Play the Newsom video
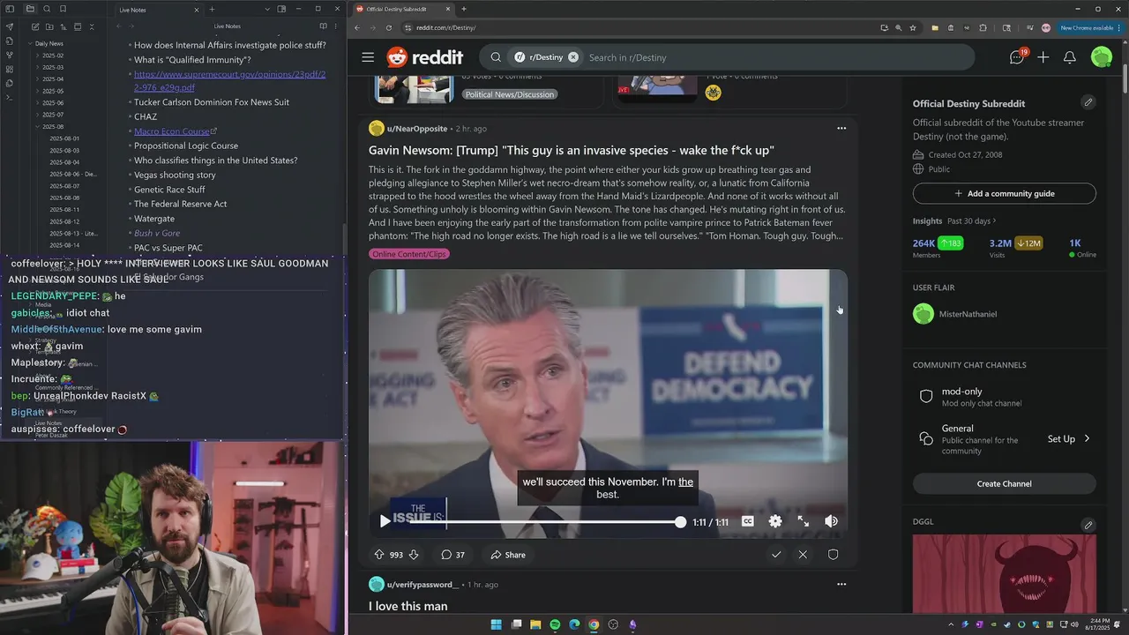The width and height of the screenshot is (1129, 635). (385, 521)
